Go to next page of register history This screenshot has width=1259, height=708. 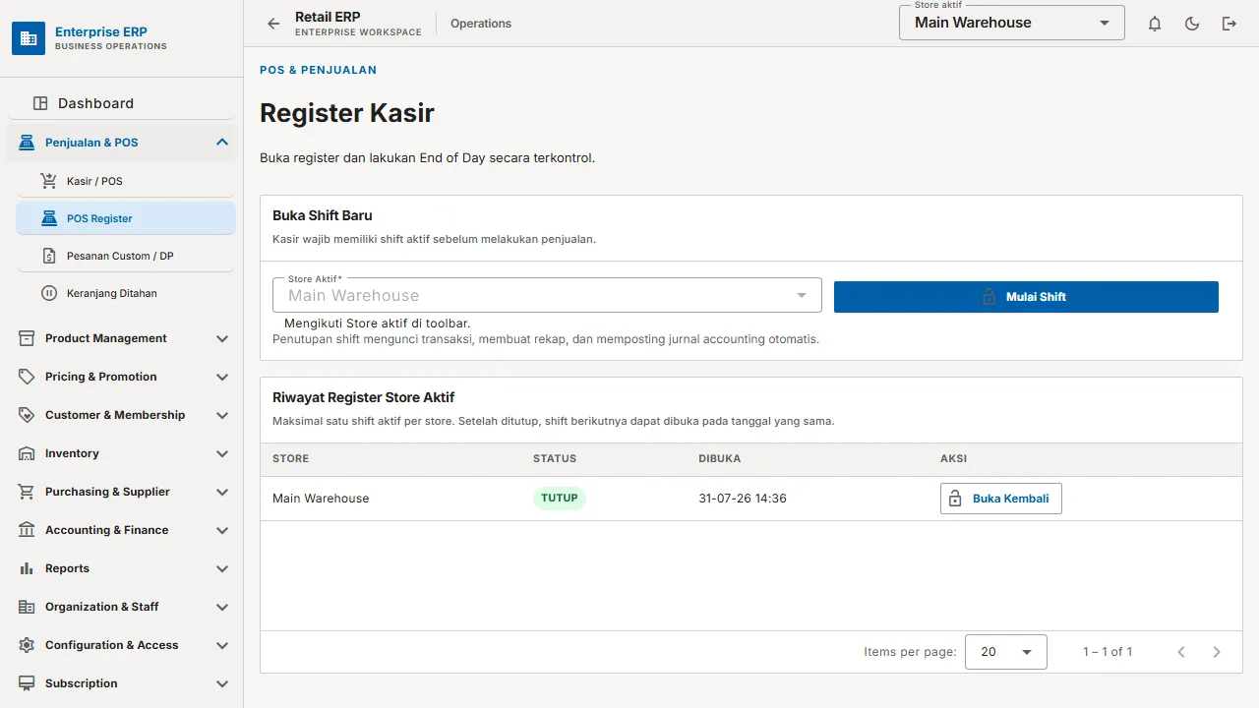[1217, 652]
